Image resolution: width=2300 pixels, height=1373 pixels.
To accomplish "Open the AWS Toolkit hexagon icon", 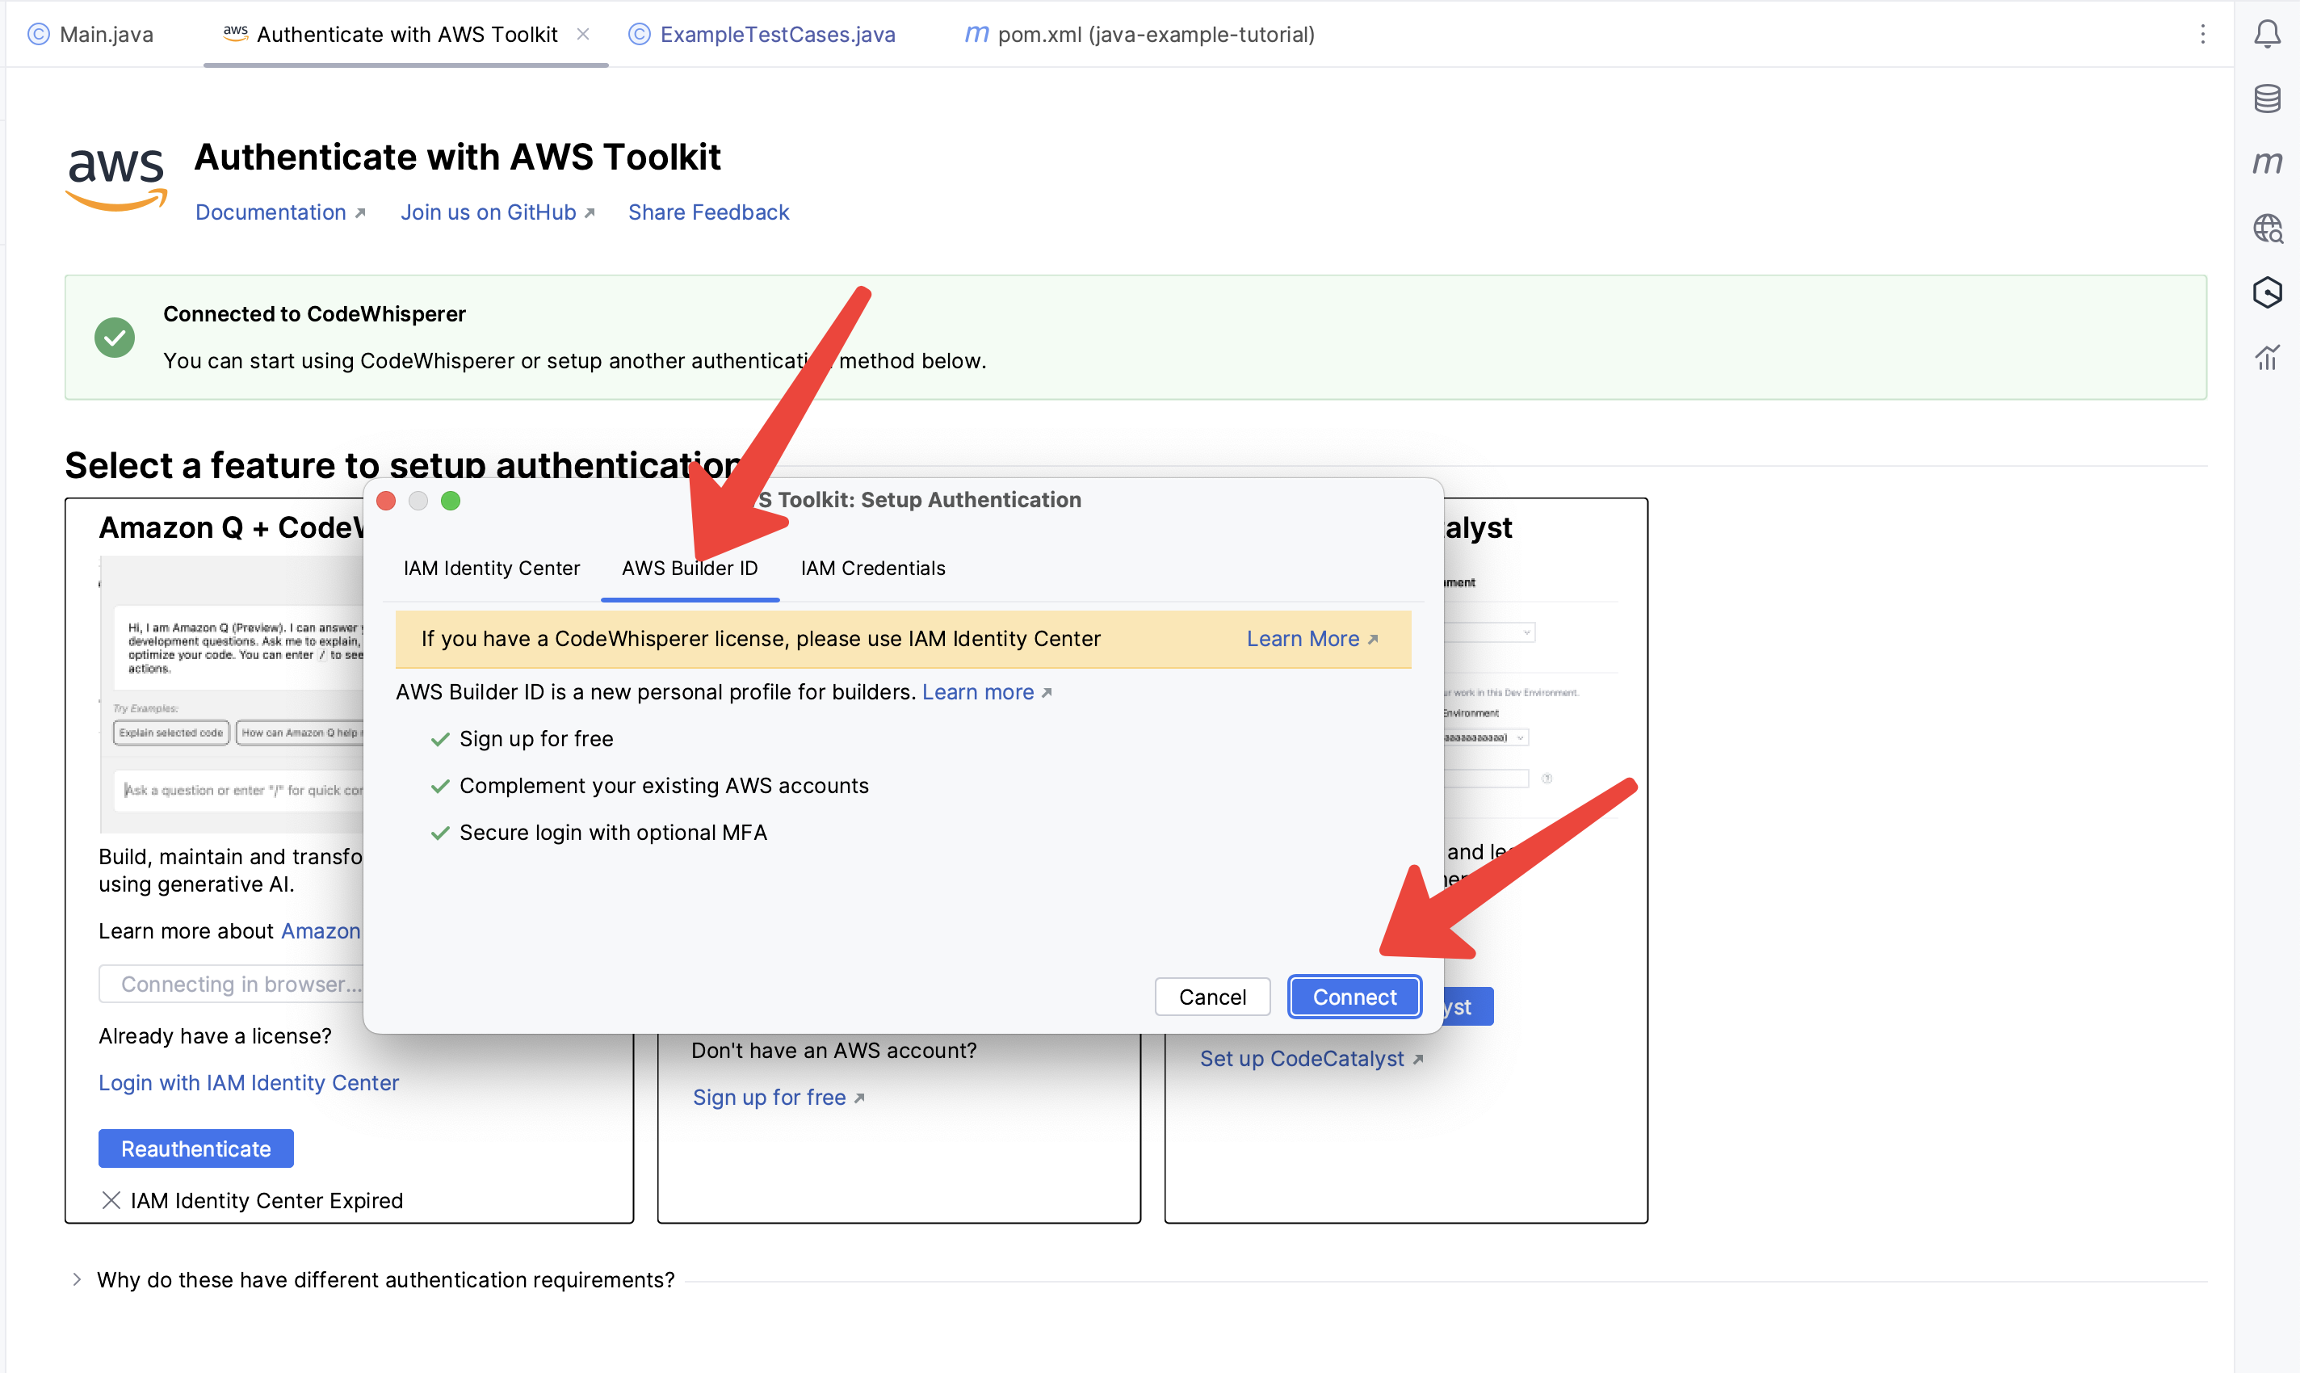I will (2267, 292).
